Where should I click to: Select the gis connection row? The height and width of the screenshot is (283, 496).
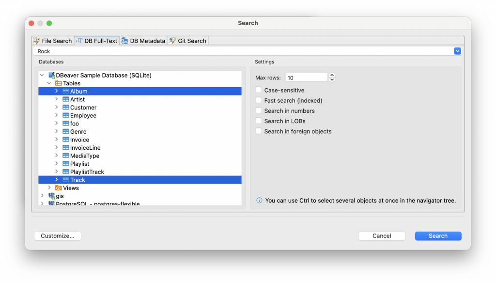[x=140, y=196]
